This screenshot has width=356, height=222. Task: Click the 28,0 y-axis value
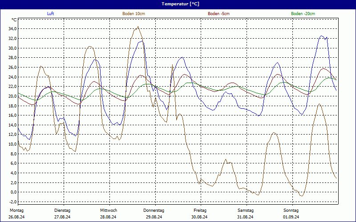pyautogui.click(x=13, y=58)
